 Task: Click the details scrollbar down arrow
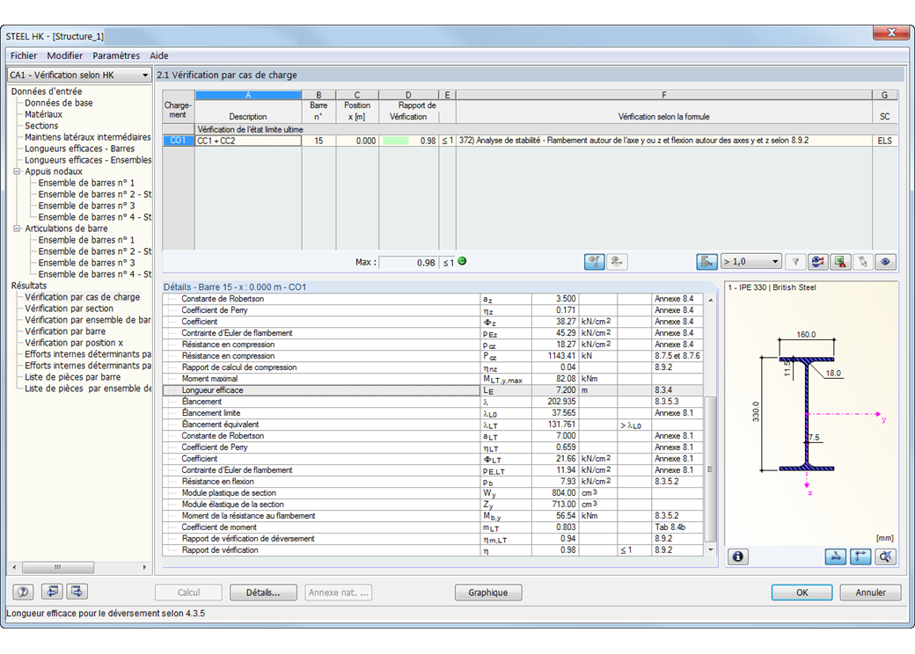pyautogui.click(x=710, y=549)
